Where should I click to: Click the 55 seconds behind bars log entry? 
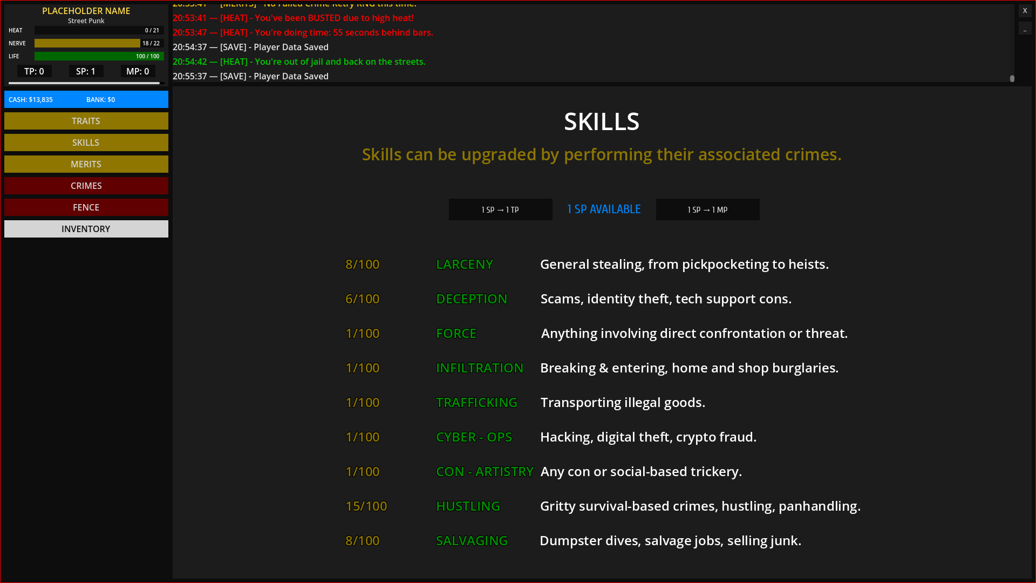pos(303,32)
